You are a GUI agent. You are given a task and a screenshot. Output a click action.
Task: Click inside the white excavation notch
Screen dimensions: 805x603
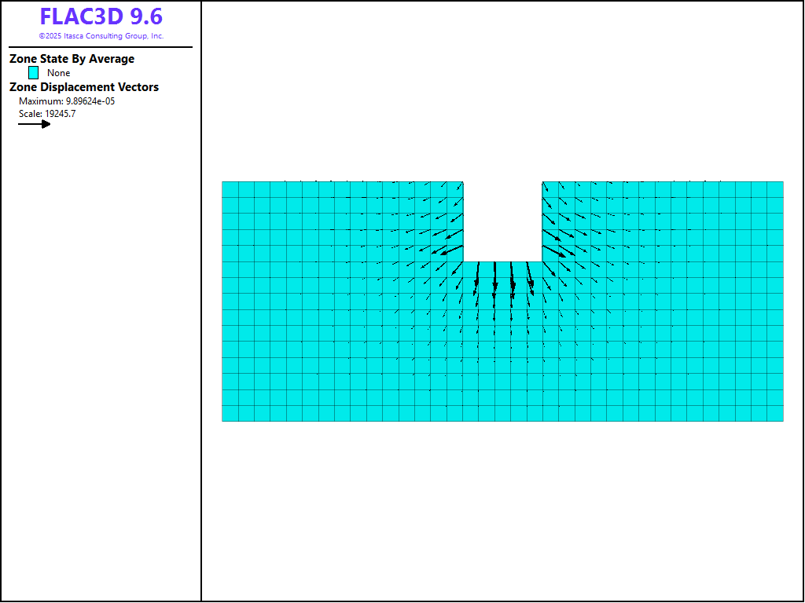pos(502,221)
